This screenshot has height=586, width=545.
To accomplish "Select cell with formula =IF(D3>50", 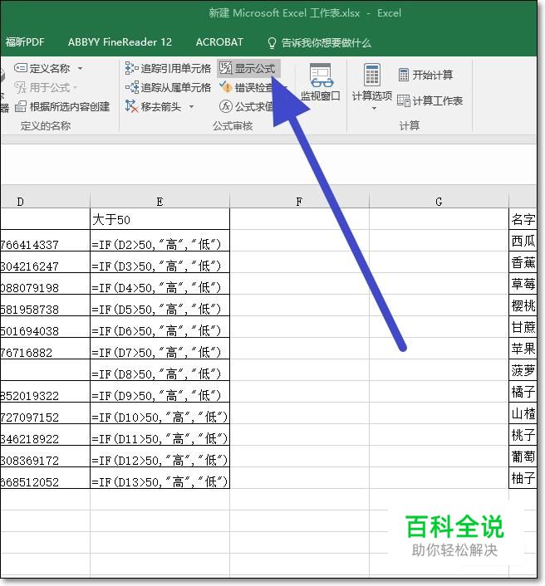I will pos(160,262).
